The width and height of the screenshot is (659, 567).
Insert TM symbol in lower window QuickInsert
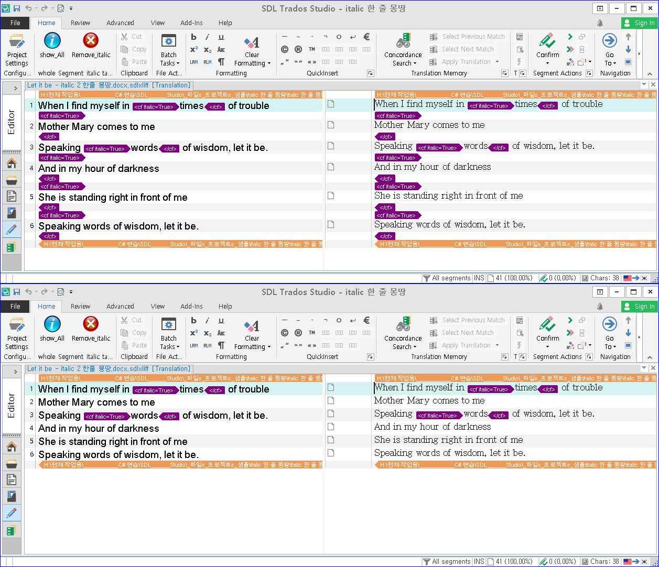coord(312,333)
